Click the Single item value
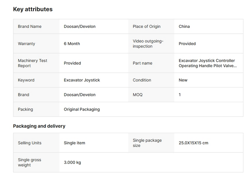The image size is (250, 179). tap(74, 143)
